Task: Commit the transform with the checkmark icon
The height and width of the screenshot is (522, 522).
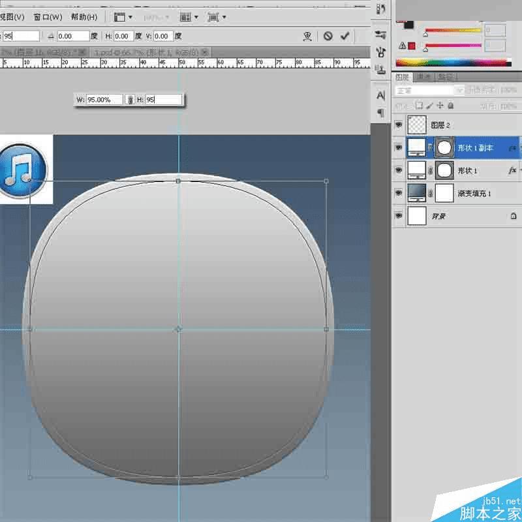Action: 345,36
